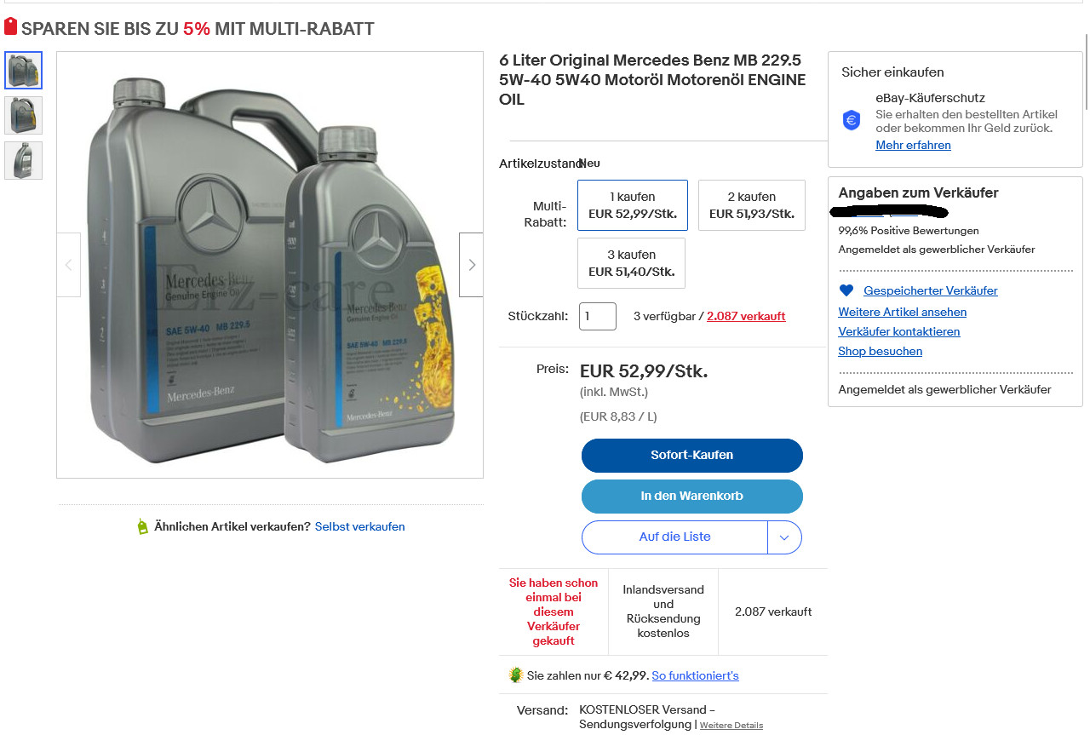Choose the '1 kaufen' multi-discount option

coord(632,205)
